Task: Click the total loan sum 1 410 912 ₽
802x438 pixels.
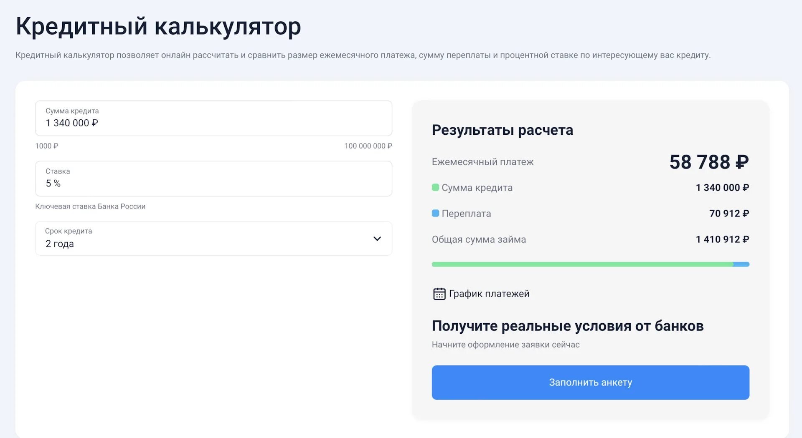Action: (722, 239)
